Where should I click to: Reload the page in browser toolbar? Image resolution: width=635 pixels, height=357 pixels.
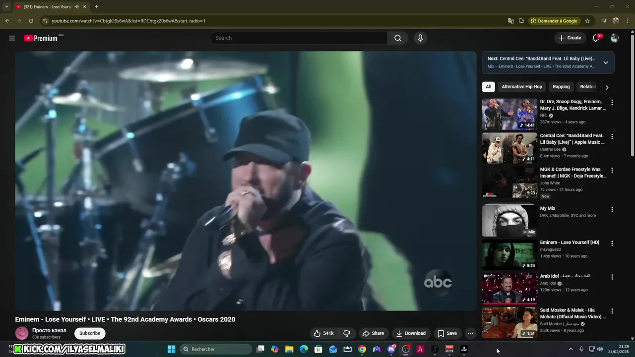[x=31, y=21]
